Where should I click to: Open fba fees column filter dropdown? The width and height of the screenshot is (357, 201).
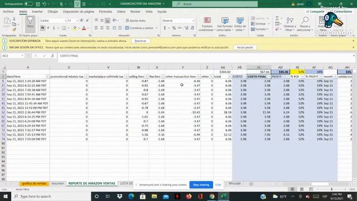click(x=163, y=76)
